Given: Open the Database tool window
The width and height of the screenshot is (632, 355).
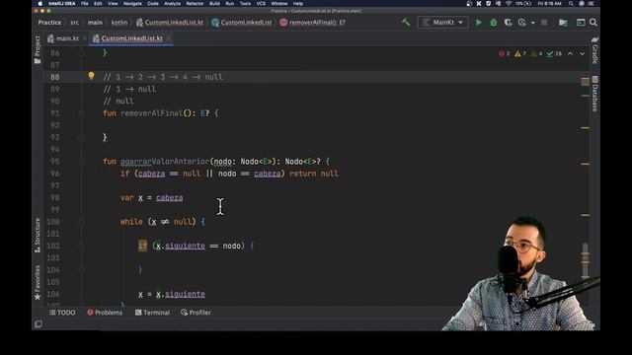Looking at the screenshot, I should coord(594,94).
